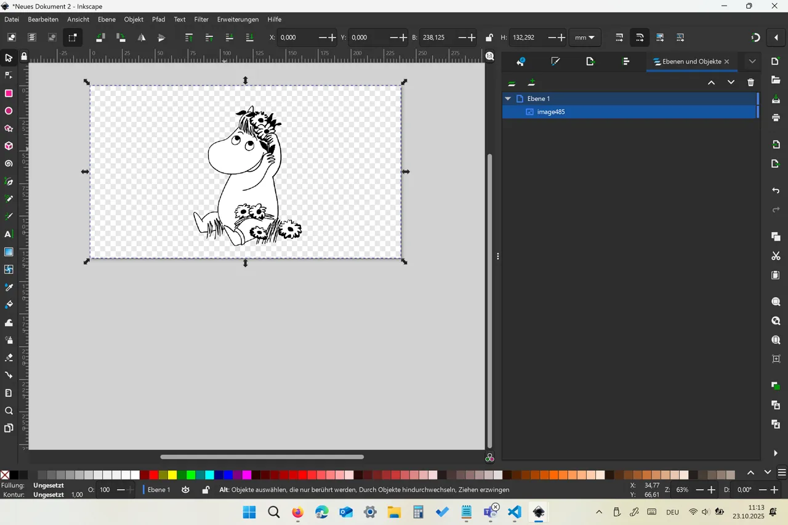Toggle current layer visibility in status bar

coord(186,490)
